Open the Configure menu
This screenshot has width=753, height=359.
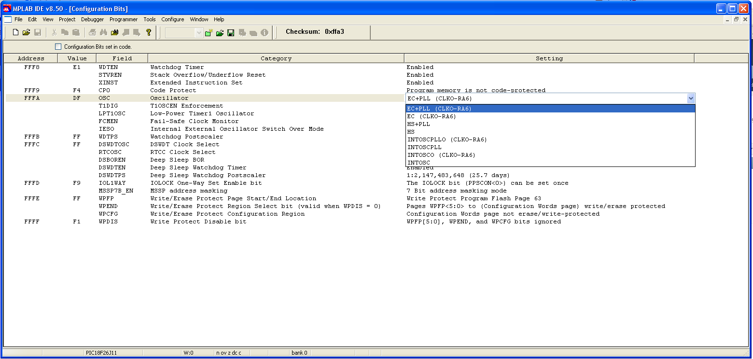[172, 19]
